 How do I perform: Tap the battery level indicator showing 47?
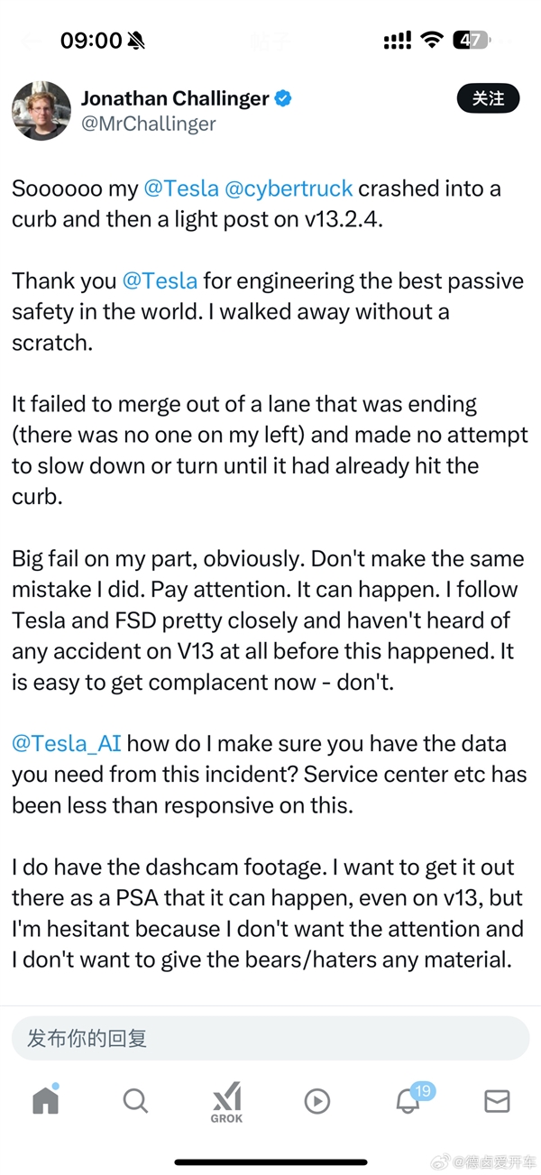pos(471,39)
